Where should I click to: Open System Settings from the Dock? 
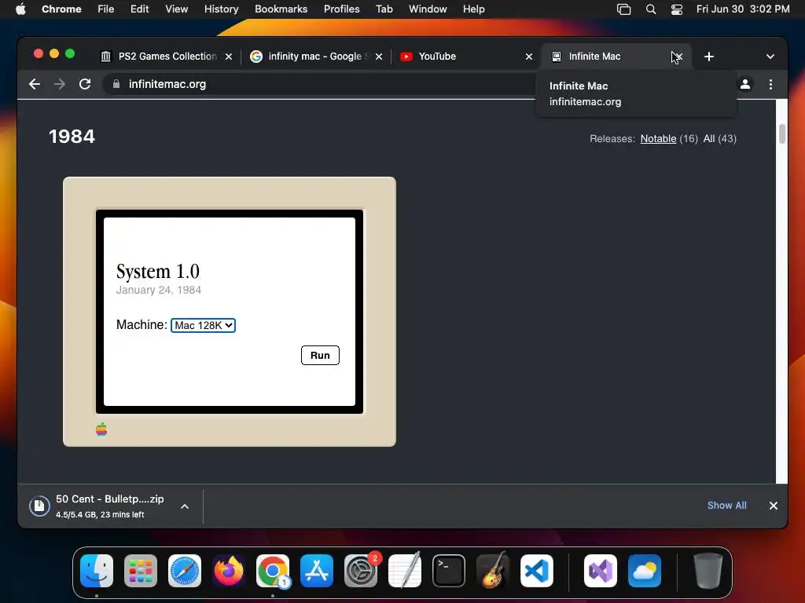361,571
